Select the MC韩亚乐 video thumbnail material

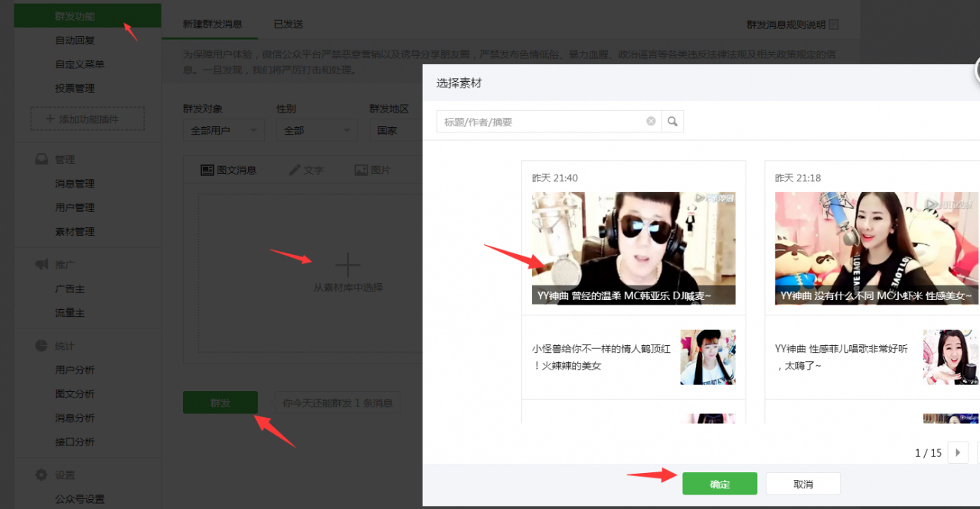coord(633,248)
